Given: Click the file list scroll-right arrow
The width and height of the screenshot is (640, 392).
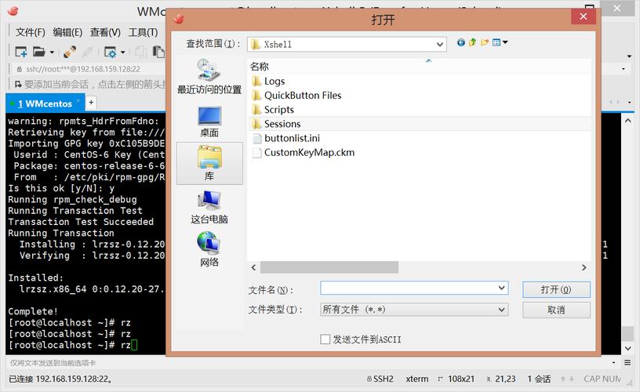Looking at the screenshot, I should click(x=584, y=267).
